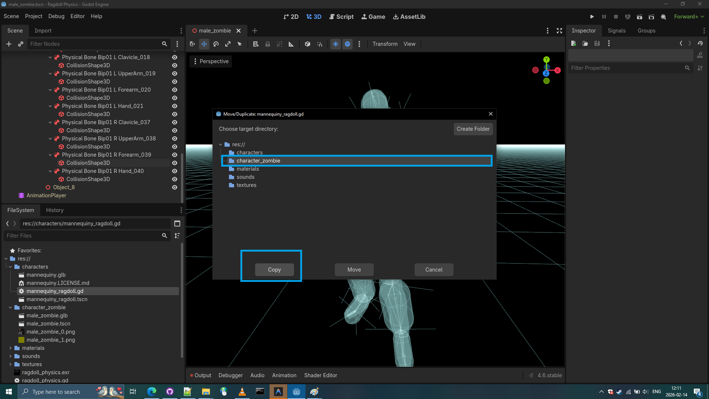This screenshot has width=709, height=399.
Task: Open the Forward+ renderer dropdown
Action: [x=689, y=17]
